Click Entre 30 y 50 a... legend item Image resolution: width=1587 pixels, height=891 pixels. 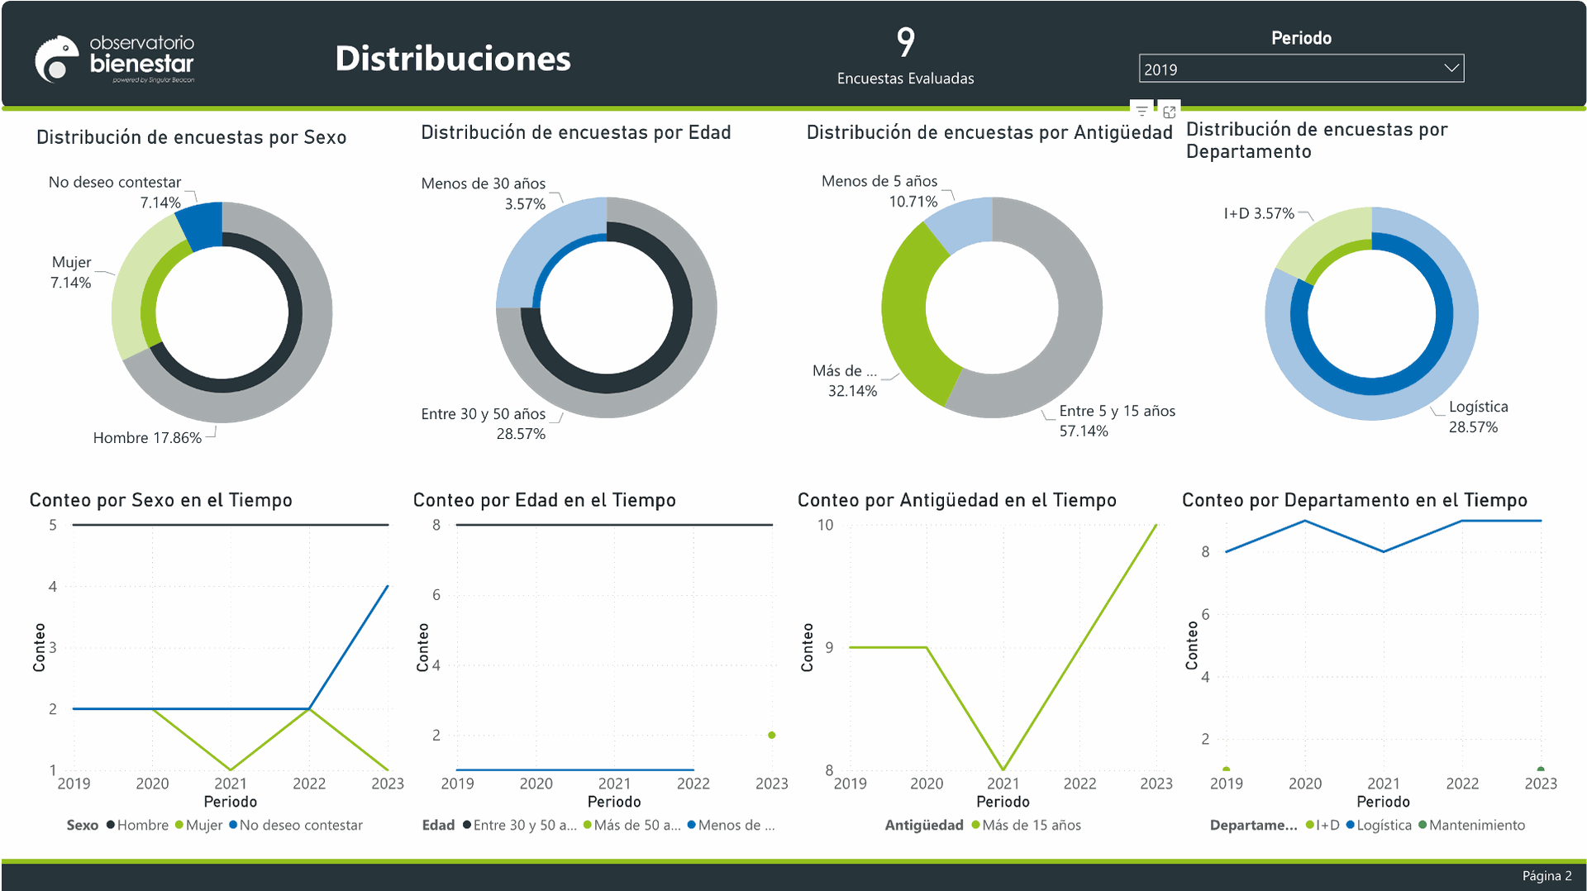(x=520, y=825)
